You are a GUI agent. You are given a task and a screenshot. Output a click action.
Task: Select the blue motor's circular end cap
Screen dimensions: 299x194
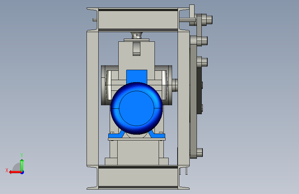pyautogui.click(x=137, y=108)
